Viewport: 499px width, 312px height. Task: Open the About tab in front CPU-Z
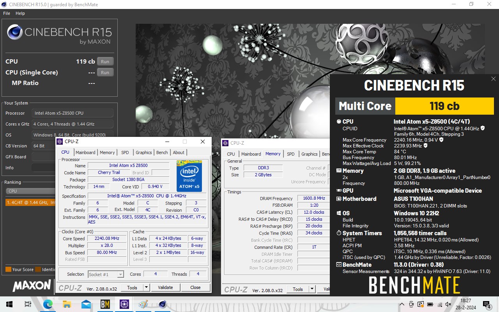179,152
